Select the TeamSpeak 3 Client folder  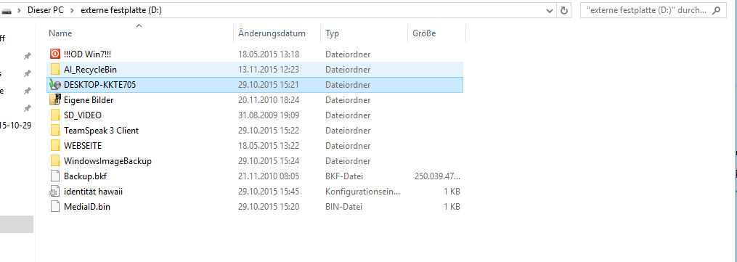pos(255,131)
